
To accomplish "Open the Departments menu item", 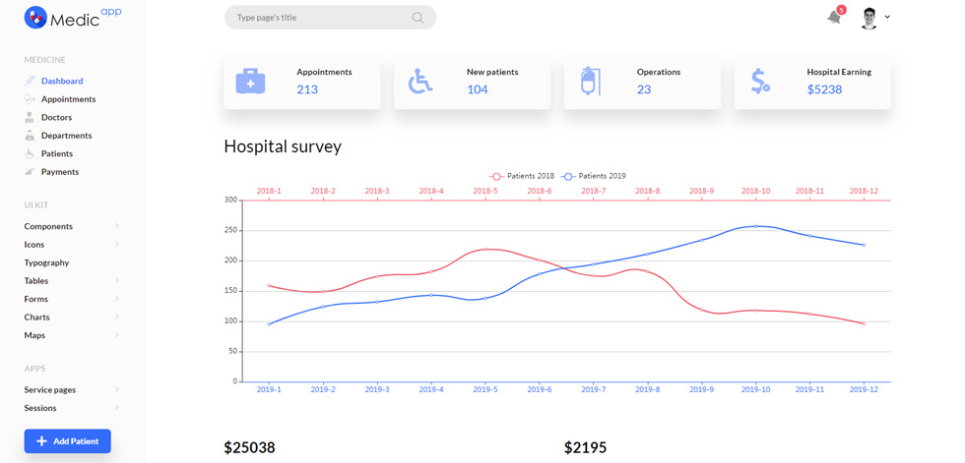I will [67, 135].
